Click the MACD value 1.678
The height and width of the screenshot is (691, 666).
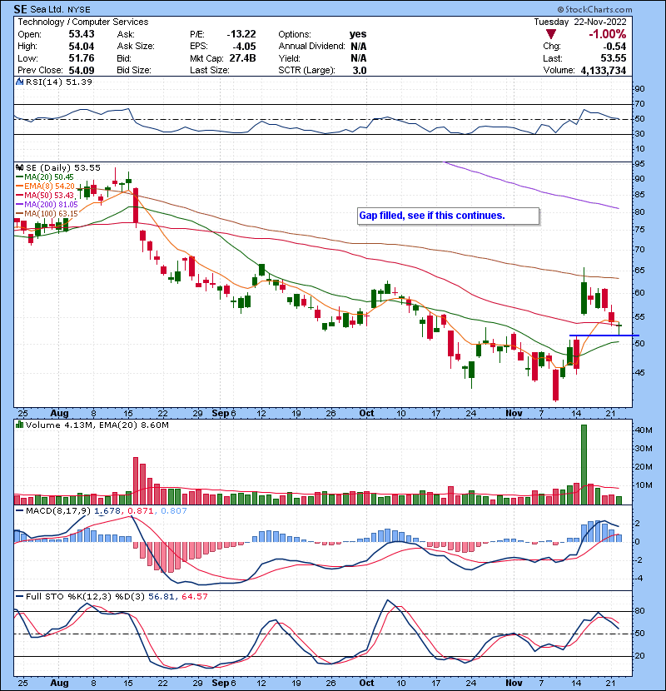tap(107, 511)
